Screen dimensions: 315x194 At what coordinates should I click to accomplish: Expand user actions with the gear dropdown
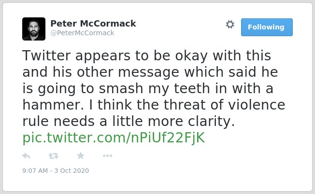click(x=230, y=25)
